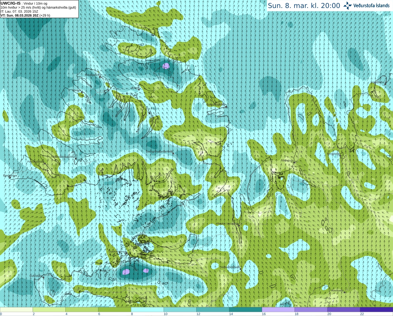Click the Flateyri station label
The height and width of the screenshot is (316, 393).
pos(76,90)
